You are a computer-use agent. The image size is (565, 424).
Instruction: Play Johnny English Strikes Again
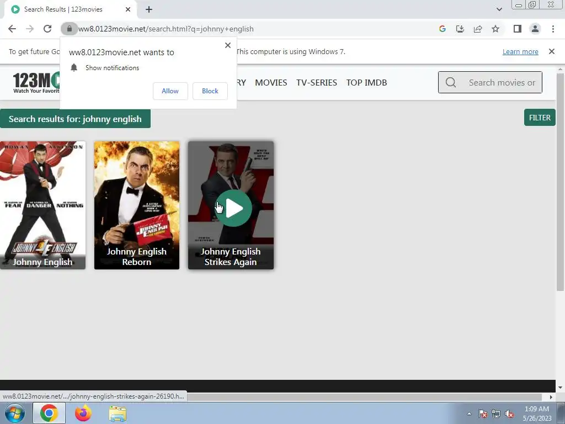[x=233, y=208]
